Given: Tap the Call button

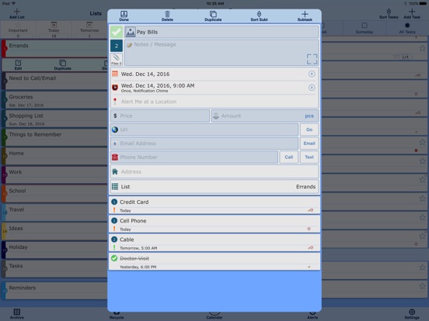Looking at the screenshot, I should click(x=288, y=157).
